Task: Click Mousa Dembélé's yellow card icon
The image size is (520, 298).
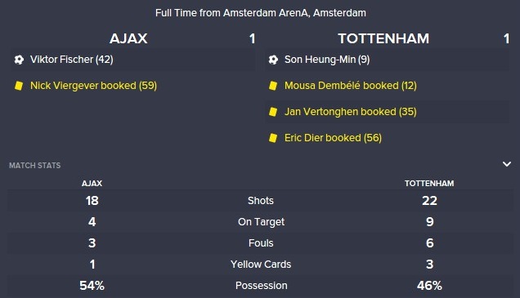Action: 273,86
